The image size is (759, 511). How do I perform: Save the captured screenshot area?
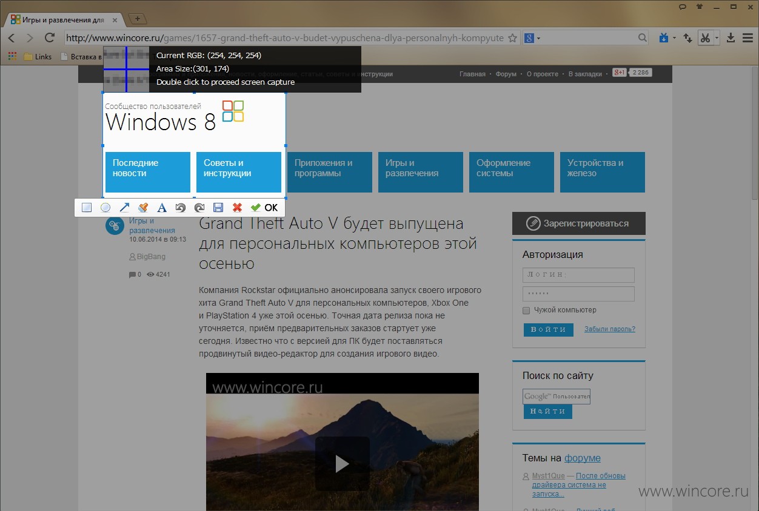point(218,208)
